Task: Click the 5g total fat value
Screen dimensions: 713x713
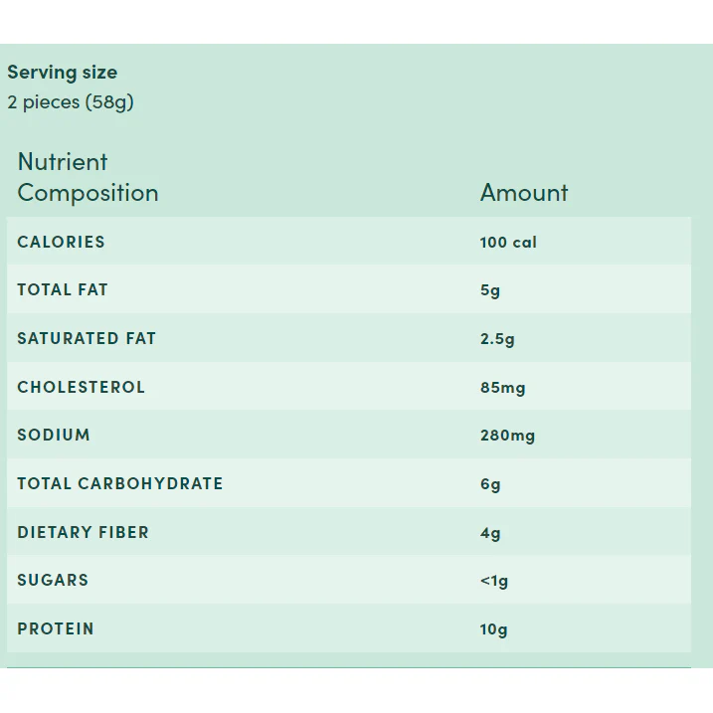Action: [490, 291]
